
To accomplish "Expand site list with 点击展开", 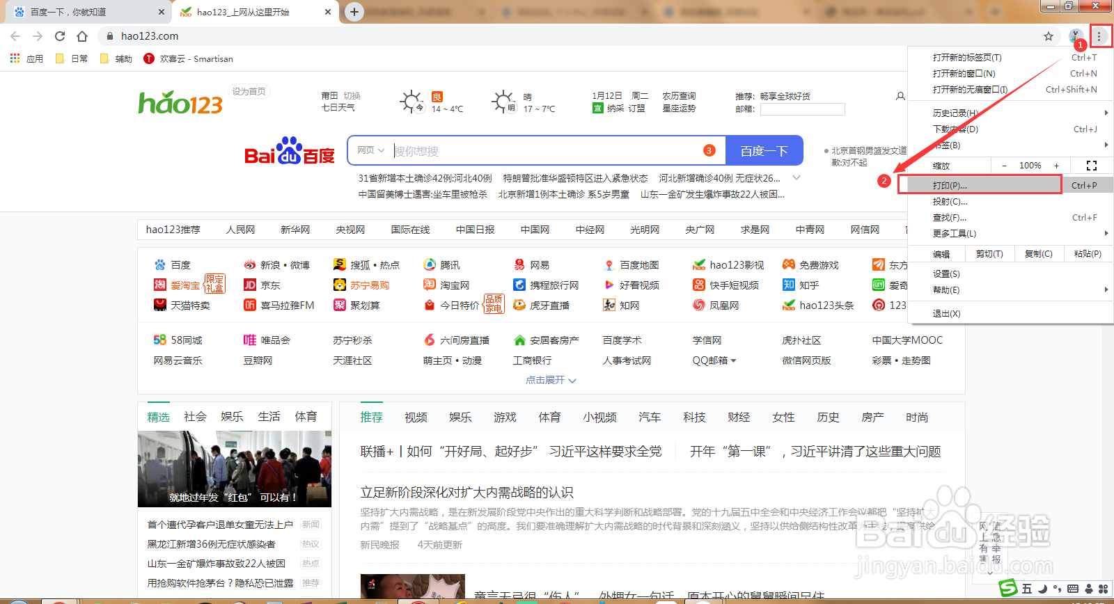I will coord(551,380).
